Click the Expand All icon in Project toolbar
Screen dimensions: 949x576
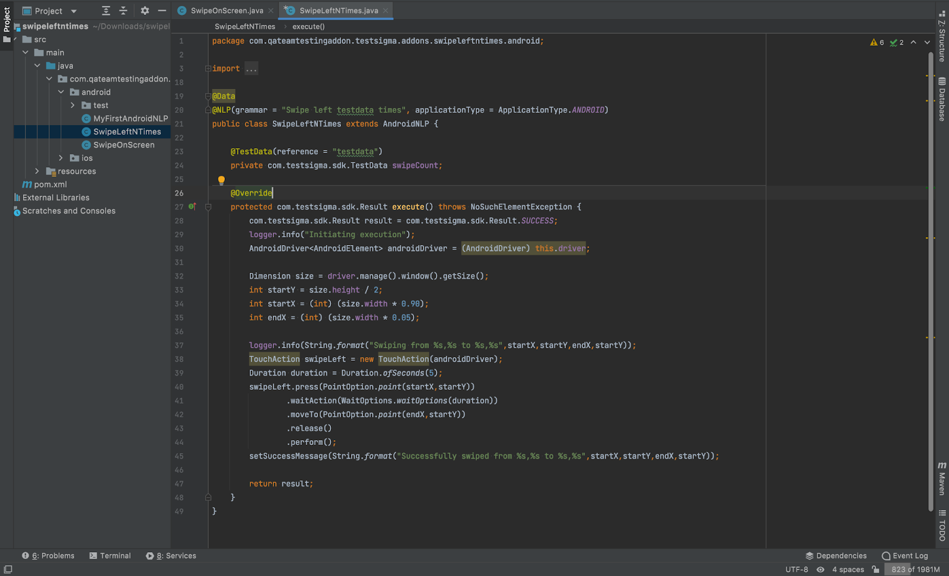(106, 11)
